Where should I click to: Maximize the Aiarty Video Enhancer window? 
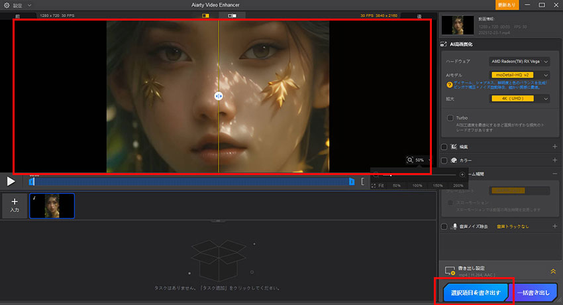click(x=542, y=5)
